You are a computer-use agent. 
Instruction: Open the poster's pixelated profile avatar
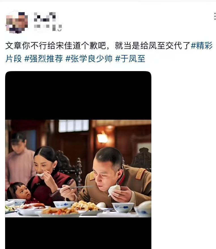point(17,22)
